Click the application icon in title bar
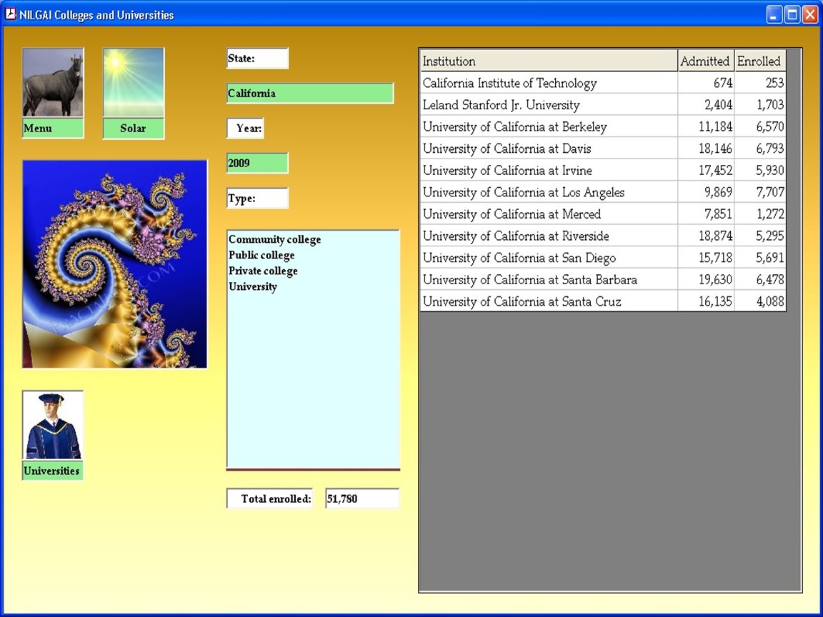 click(x=11, y=14)
